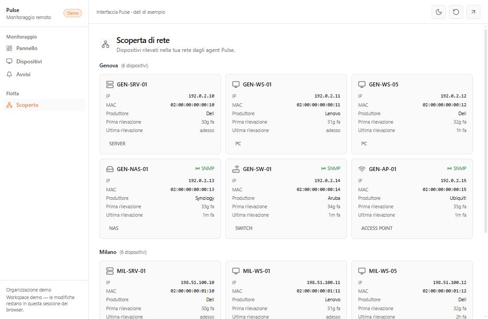Click MAC address 02:00:00:00:00:11
Viewport: 488px width, 319px height.
pos(319,105)
